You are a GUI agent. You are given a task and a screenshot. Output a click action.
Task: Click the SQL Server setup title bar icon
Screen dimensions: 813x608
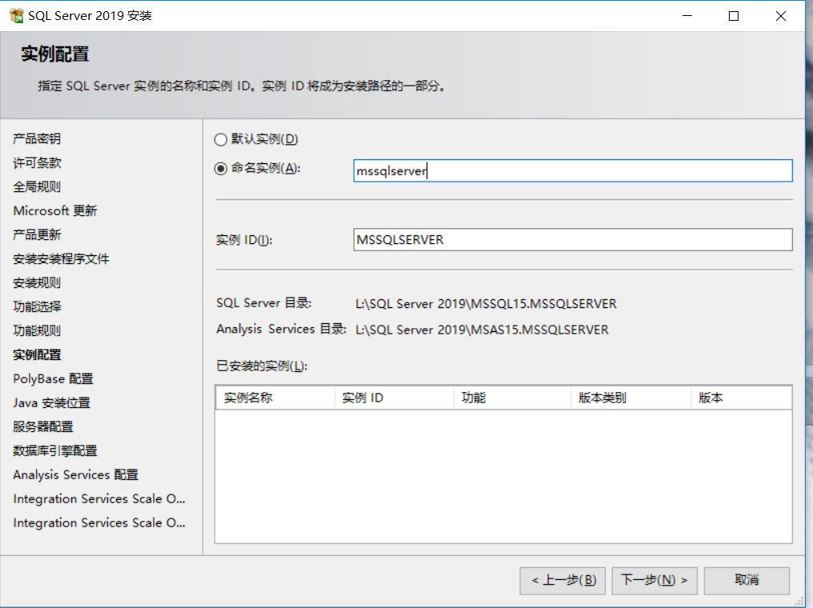(x=17, y=15)
